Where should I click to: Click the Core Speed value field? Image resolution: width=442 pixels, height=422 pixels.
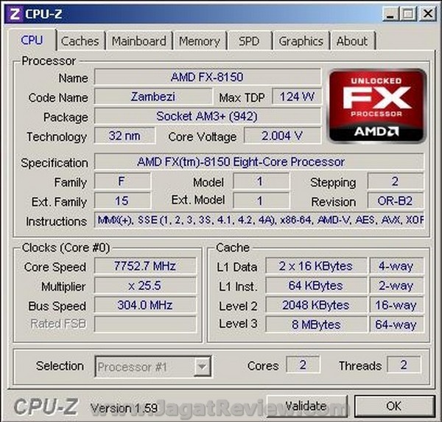coord(145,266)
